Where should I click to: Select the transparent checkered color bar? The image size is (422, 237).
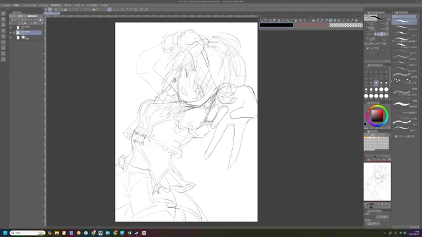click(x=346, y=25)
